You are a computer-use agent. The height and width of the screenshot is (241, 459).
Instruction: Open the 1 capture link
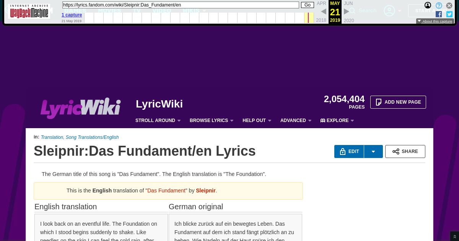pyautogui.click(x=72, y=15)
